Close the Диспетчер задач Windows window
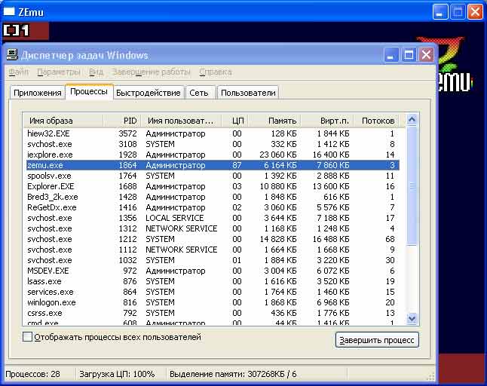The width and height of the screenshot is (487, 386). 427,55
